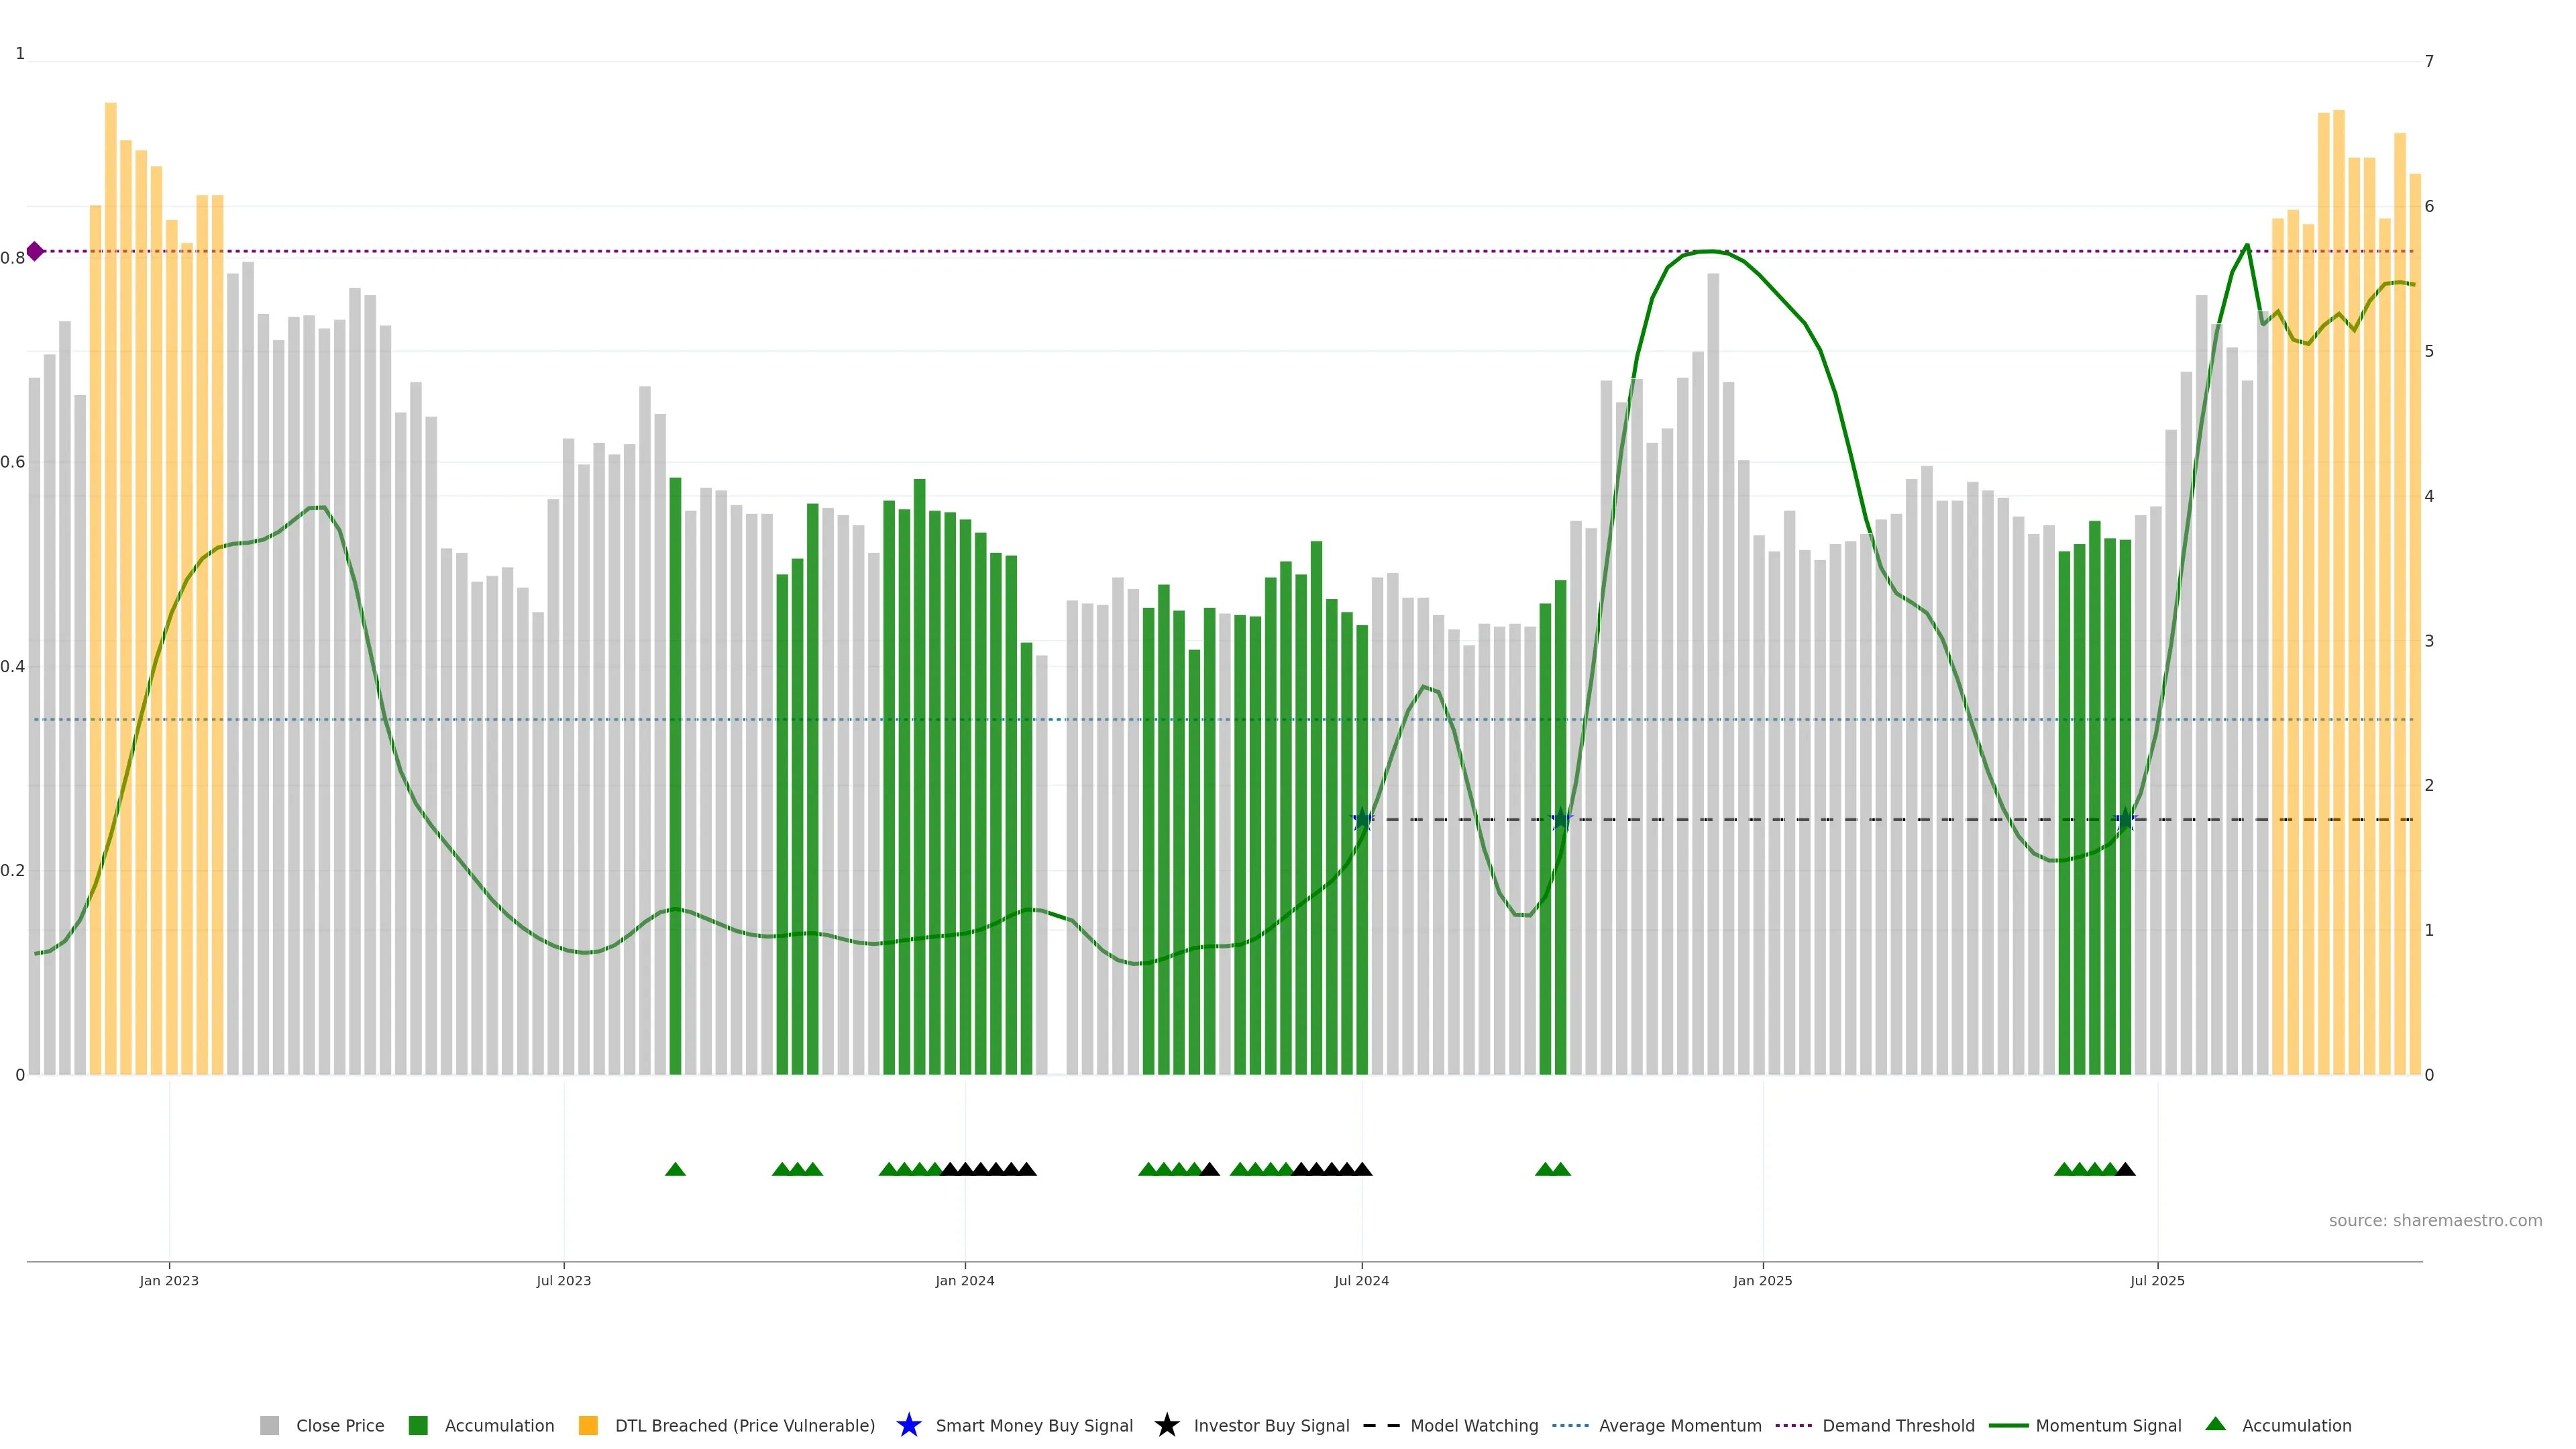
Task: Click the Jan 2024 x-axis label
Action: pos(964,1281)
